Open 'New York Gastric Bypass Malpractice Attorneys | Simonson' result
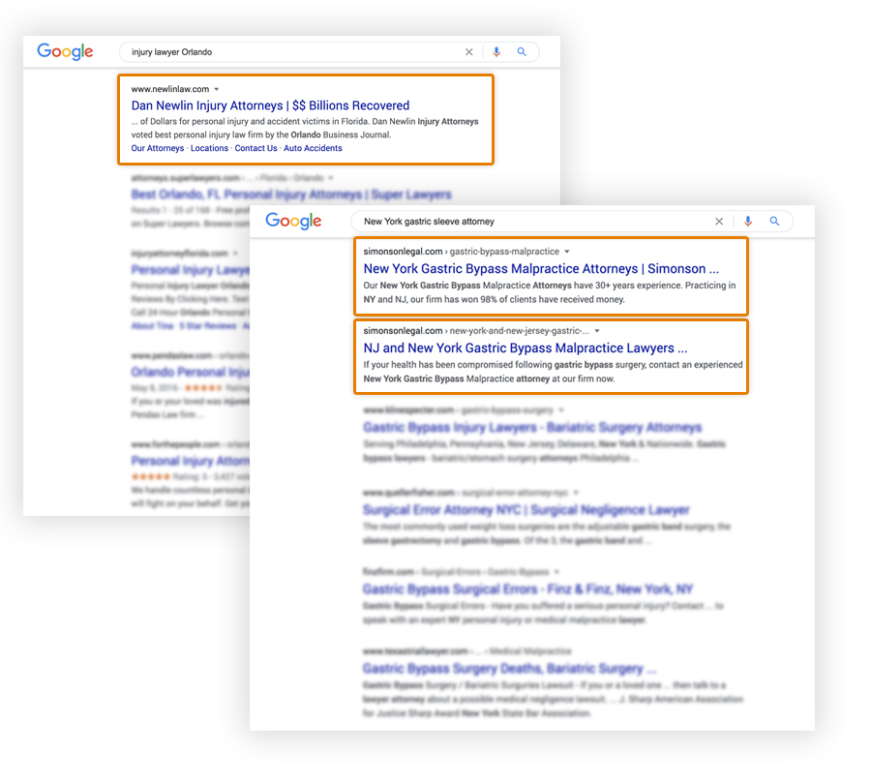The width and height of the screenshot is (871, 784). point(541,268)
